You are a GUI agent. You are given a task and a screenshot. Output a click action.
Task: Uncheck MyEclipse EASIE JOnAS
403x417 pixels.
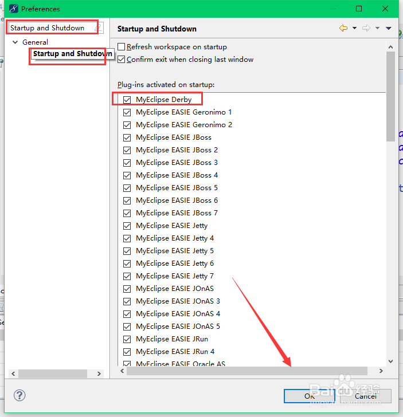coord(127,289)
